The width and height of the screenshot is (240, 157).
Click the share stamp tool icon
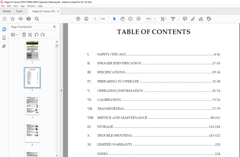(x=209, y=19)
